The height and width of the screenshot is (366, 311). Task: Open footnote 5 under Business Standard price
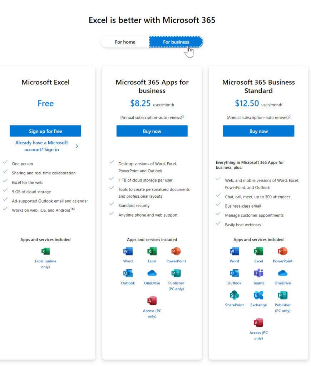290,117
